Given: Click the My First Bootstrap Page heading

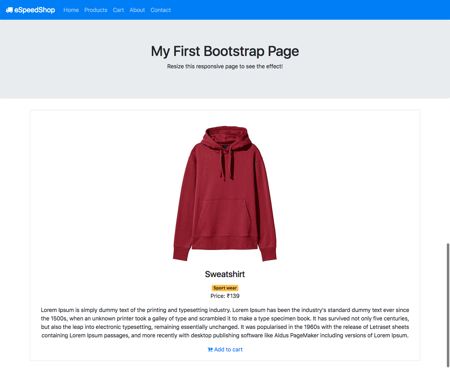Looking at the screenshot, I should coord(225,51).
